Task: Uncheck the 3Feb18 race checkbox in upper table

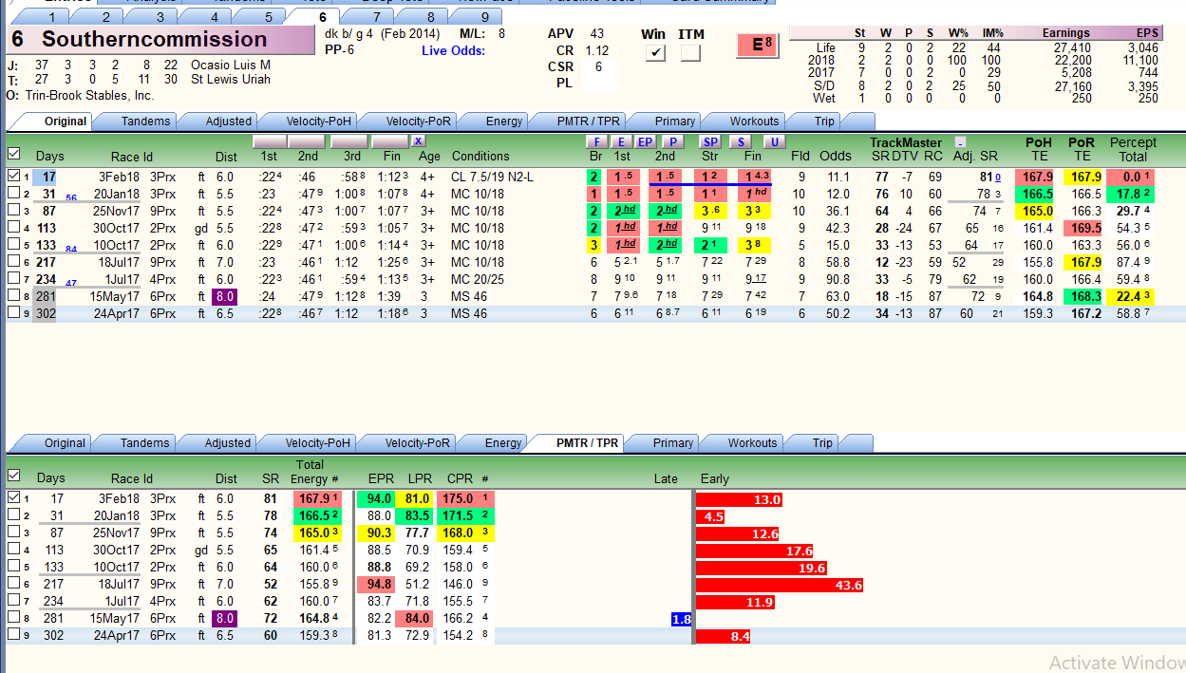Action: click(13, 176)
